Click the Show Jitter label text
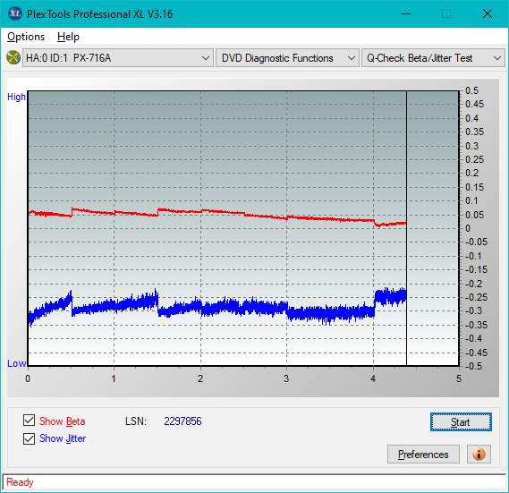 [x=63, y=438]
